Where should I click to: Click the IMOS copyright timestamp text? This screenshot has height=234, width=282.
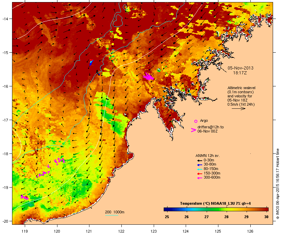point(278,184)
